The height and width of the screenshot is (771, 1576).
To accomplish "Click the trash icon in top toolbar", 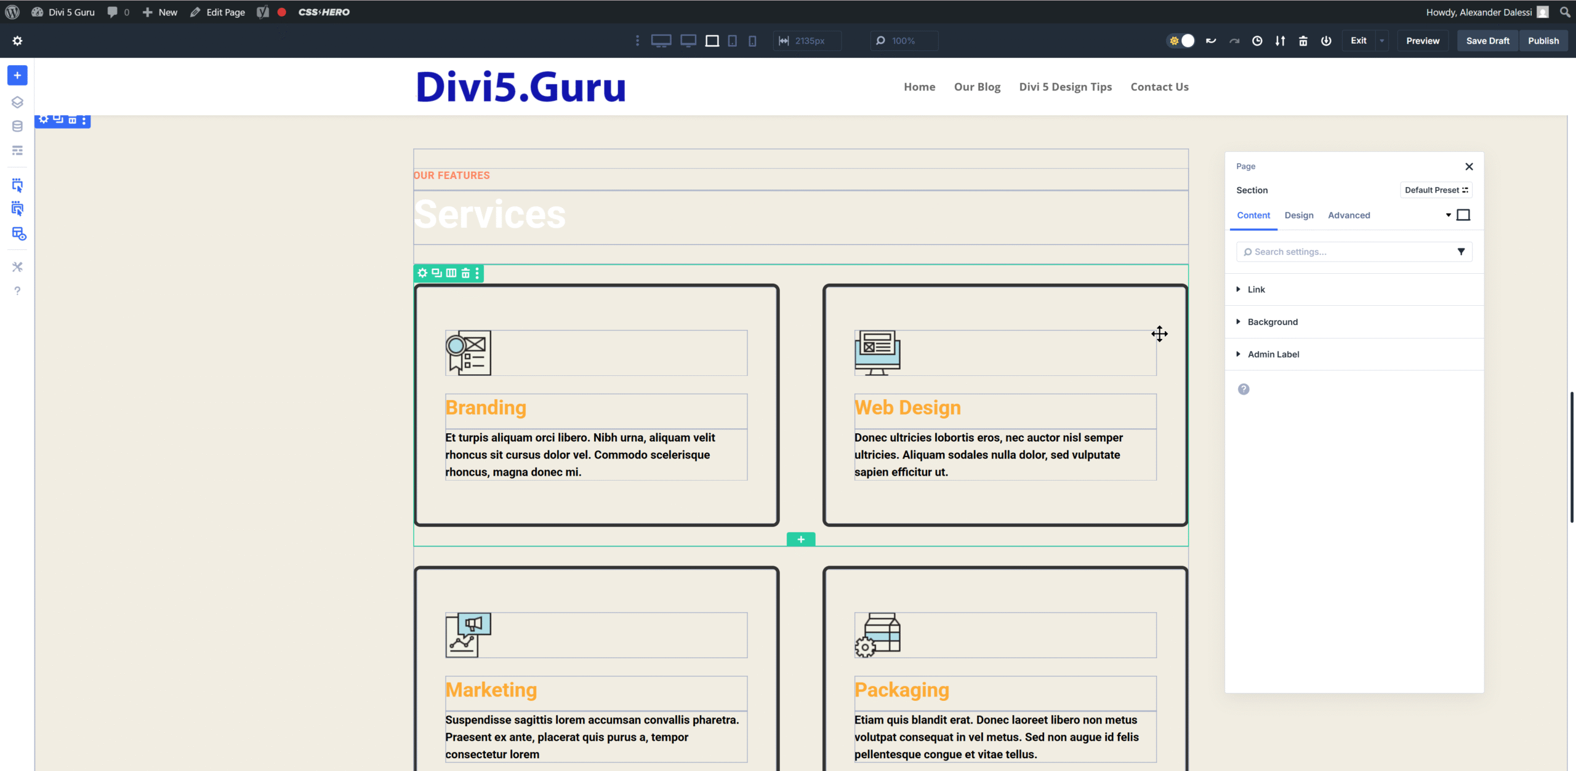I will click(1303, 41).
